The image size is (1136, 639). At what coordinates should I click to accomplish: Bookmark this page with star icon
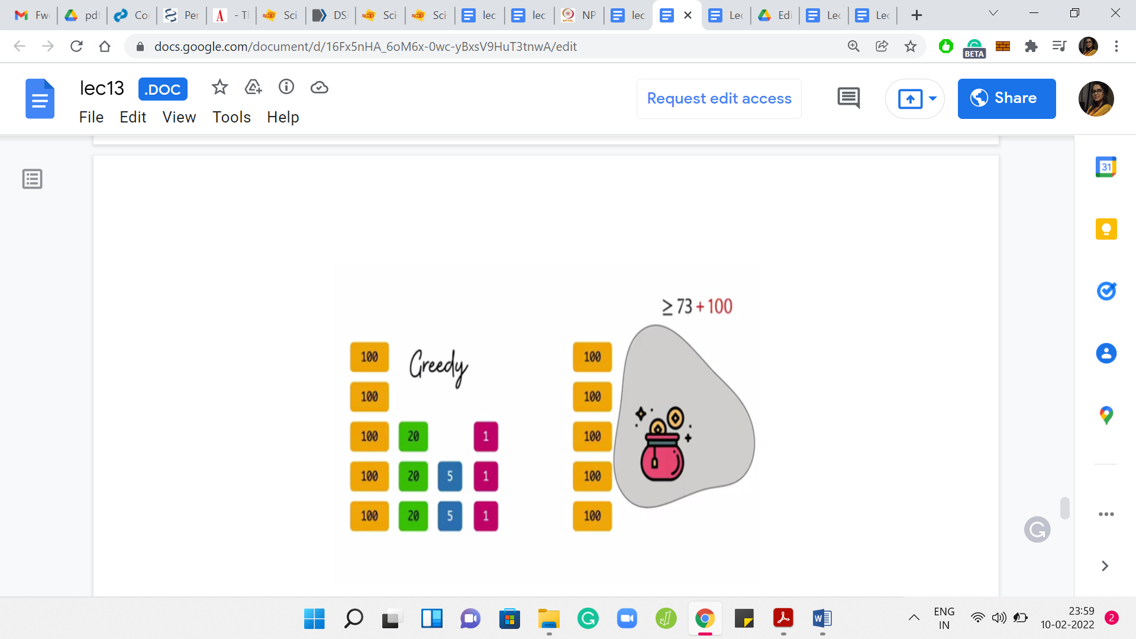point(911,46)
